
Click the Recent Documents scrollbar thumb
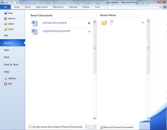[95, 48]
